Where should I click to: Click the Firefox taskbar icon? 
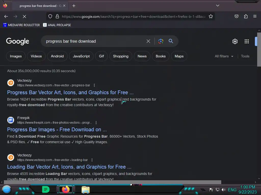point(66,189)
